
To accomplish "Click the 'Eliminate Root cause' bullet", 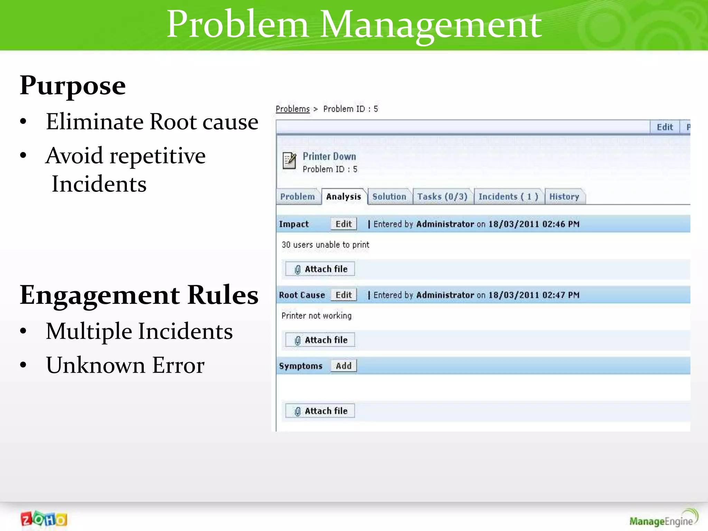I will pos(152,122).
